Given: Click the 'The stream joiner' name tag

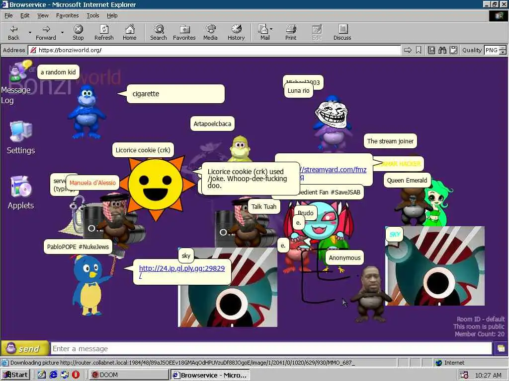Looking at the screenshot, I should pos(390,141).
